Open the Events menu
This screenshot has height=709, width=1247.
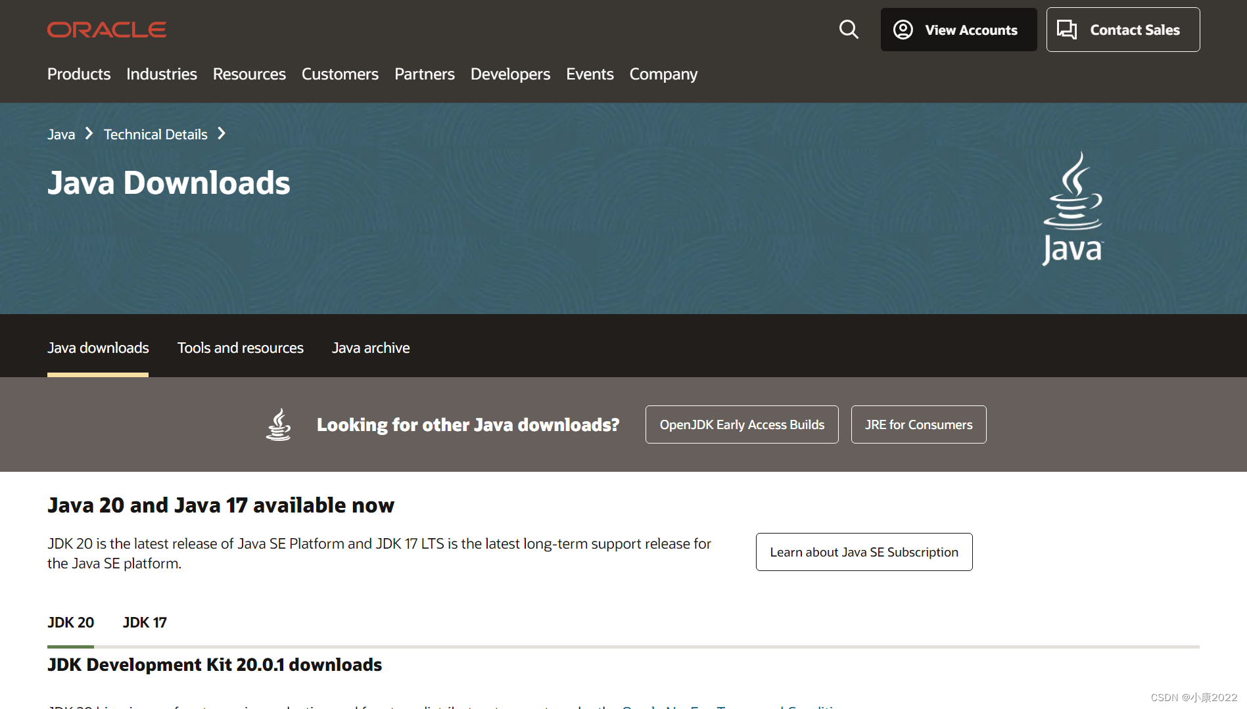pos(590,74)
